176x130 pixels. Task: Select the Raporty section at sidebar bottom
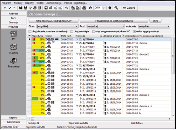pos(13,118)
